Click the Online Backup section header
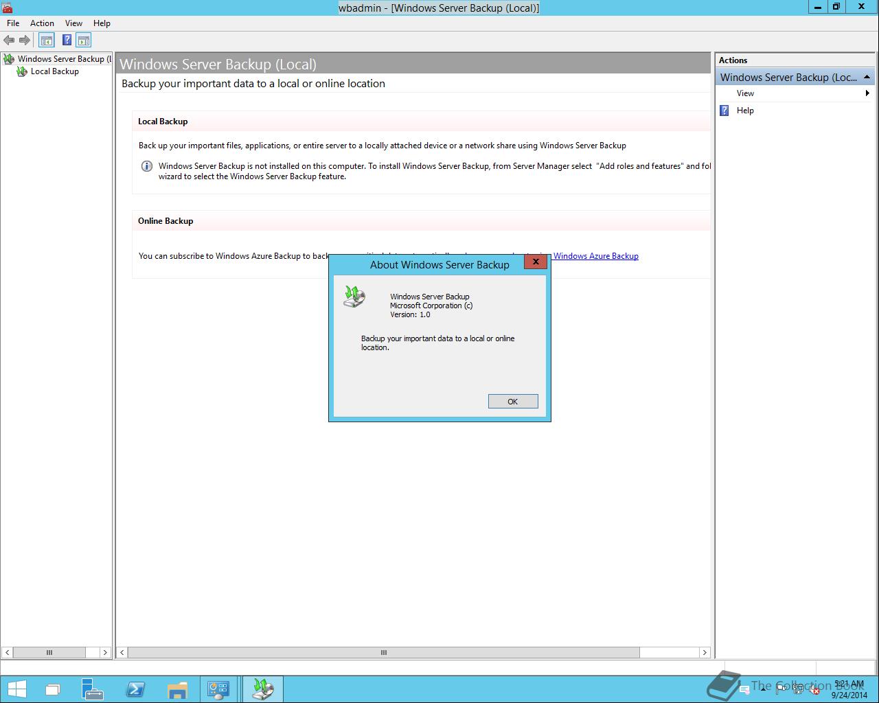 [x=165, y=221]
